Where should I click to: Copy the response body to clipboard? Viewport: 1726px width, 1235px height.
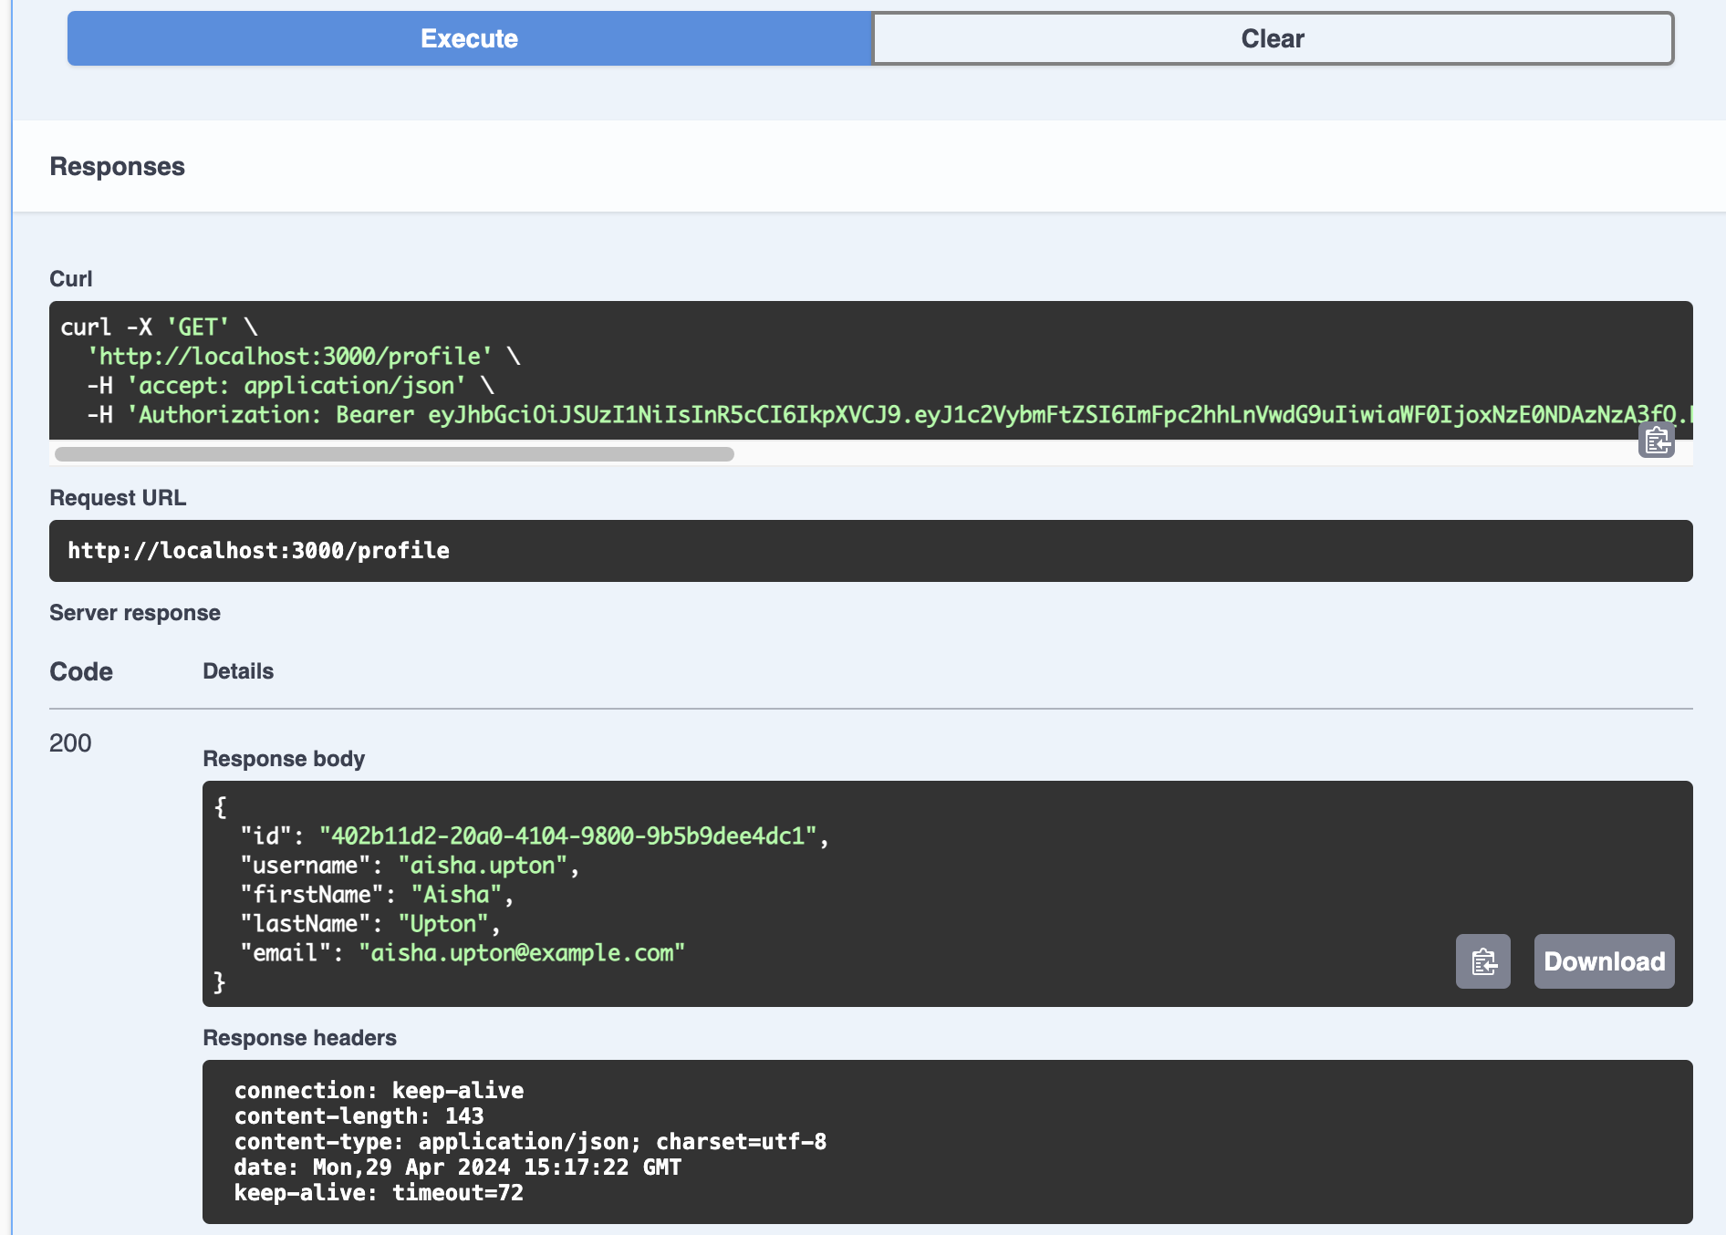tap(1482, 961)
